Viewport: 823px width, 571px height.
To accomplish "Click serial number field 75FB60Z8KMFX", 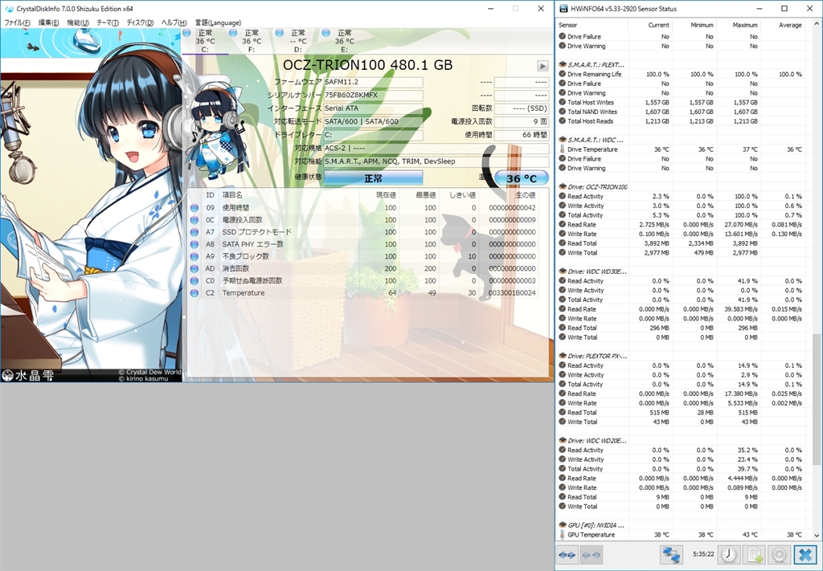I will (373, 95).
